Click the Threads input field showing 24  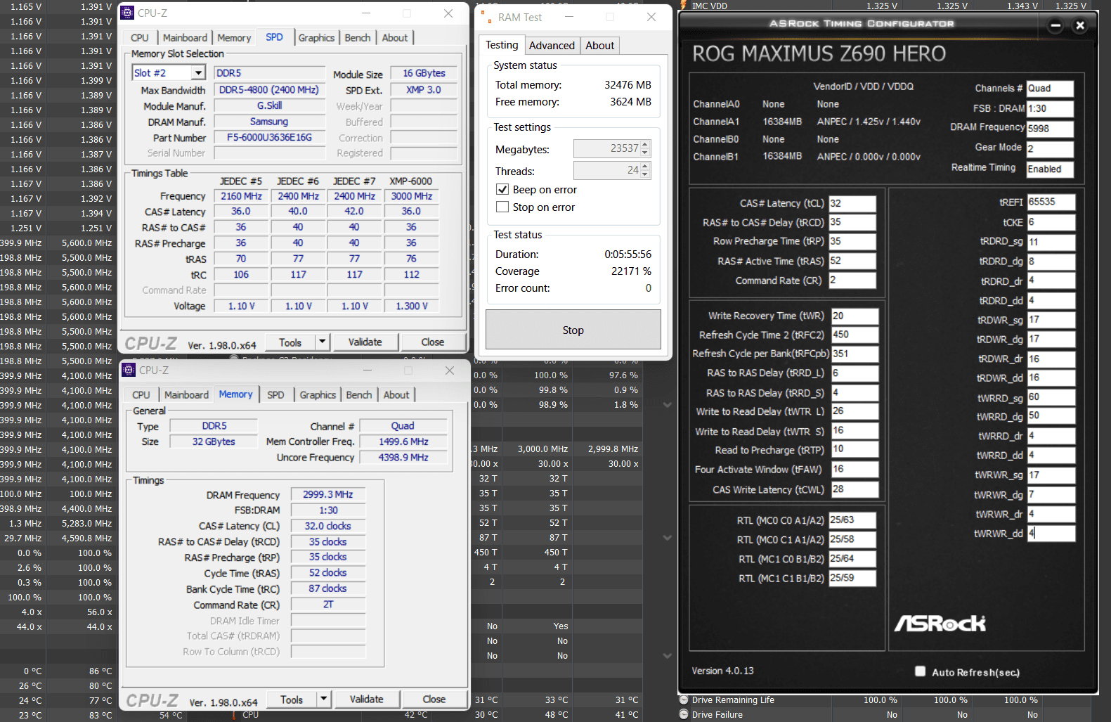click(607, 170)
